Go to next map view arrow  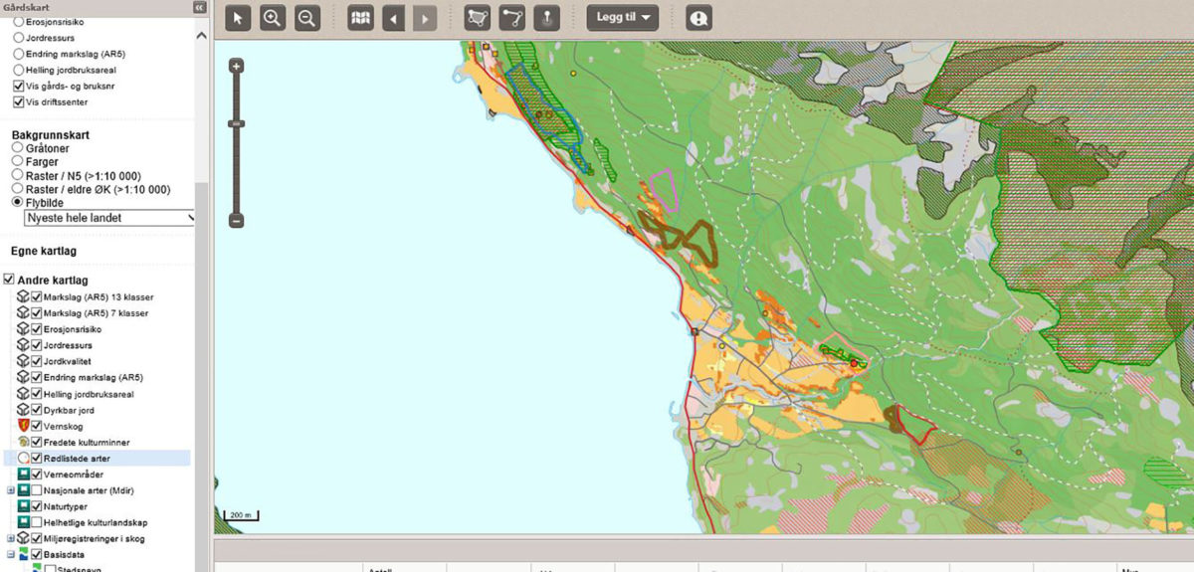pyautogui.click(x=424, y=17)
